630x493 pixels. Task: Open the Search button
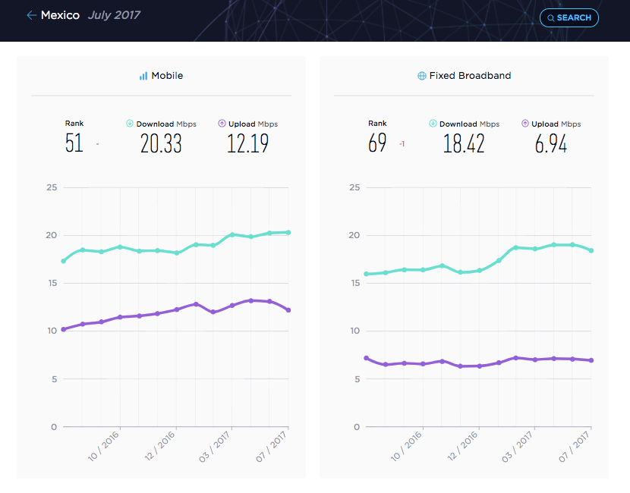point(569,17)
